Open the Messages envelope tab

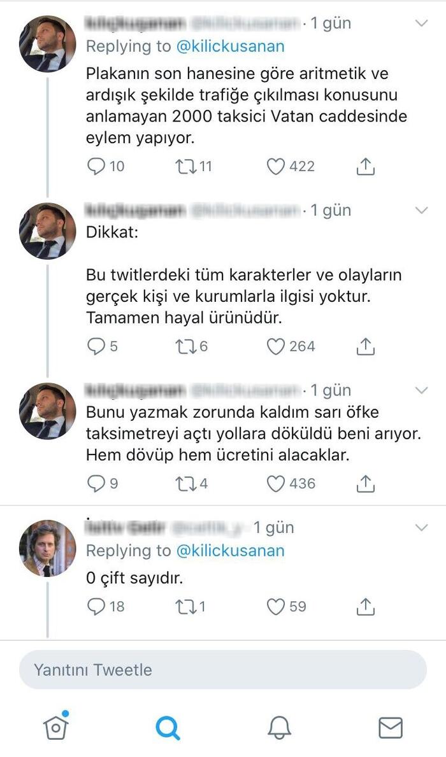(390, 727)
